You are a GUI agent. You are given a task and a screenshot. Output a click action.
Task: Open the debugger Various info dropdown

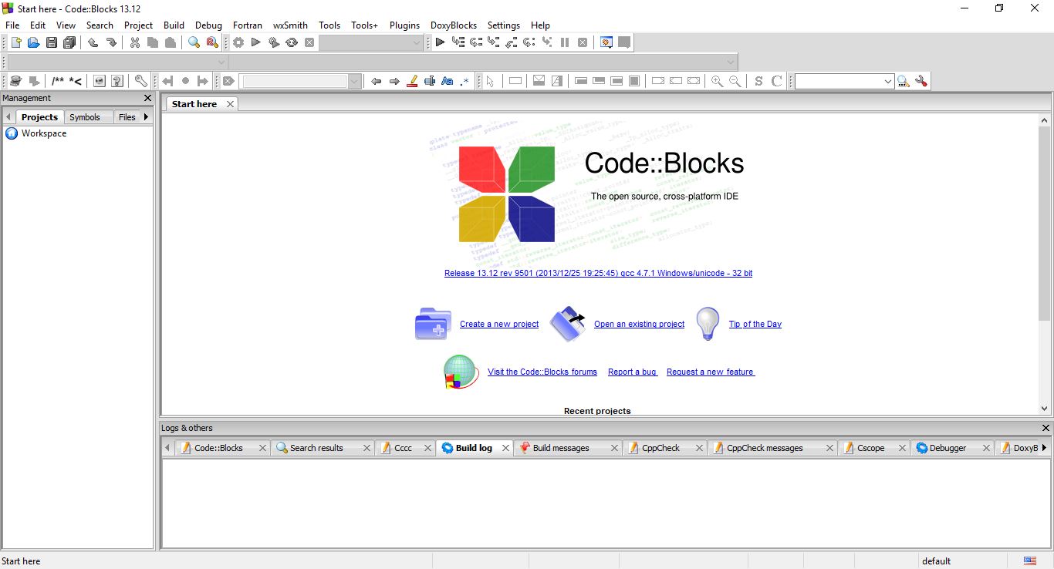point(624,42)
